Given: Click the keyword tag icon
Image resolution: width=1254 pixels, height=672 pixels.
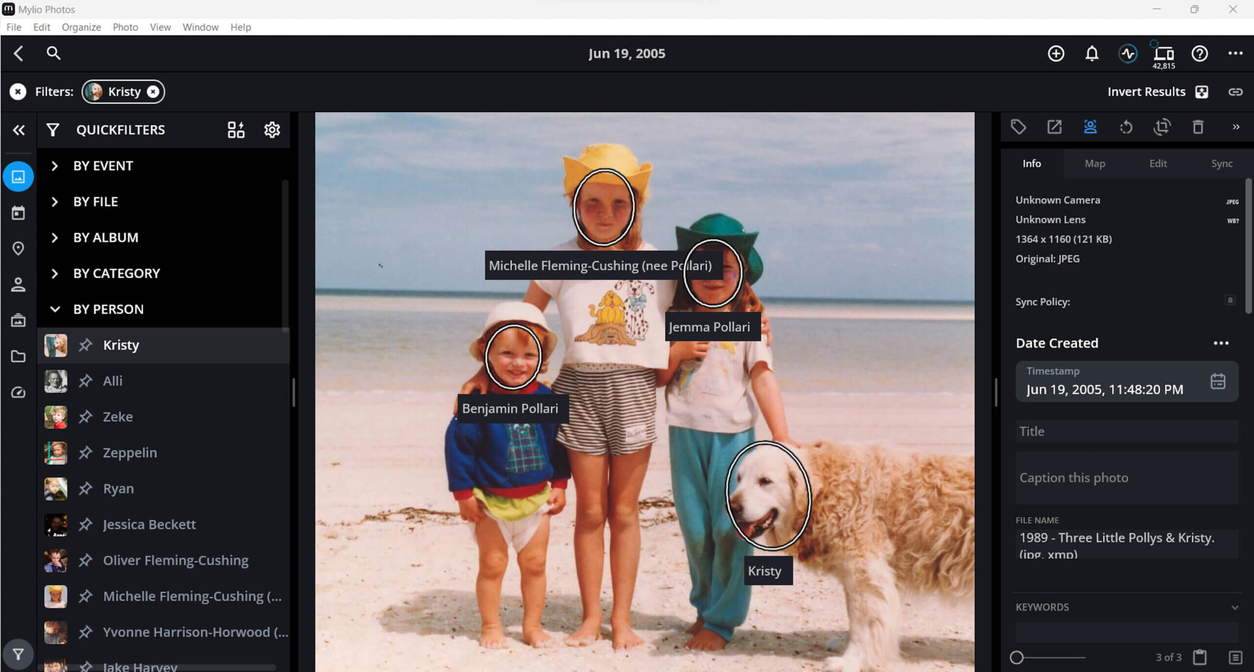Looking at the screenshot, I should pyautogui.click(x=1018, y=127).
